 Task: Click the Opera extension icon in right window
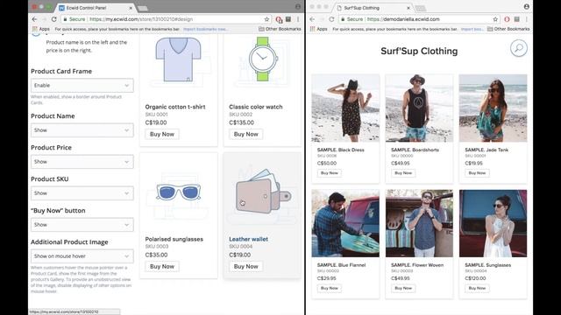(507, 19)
